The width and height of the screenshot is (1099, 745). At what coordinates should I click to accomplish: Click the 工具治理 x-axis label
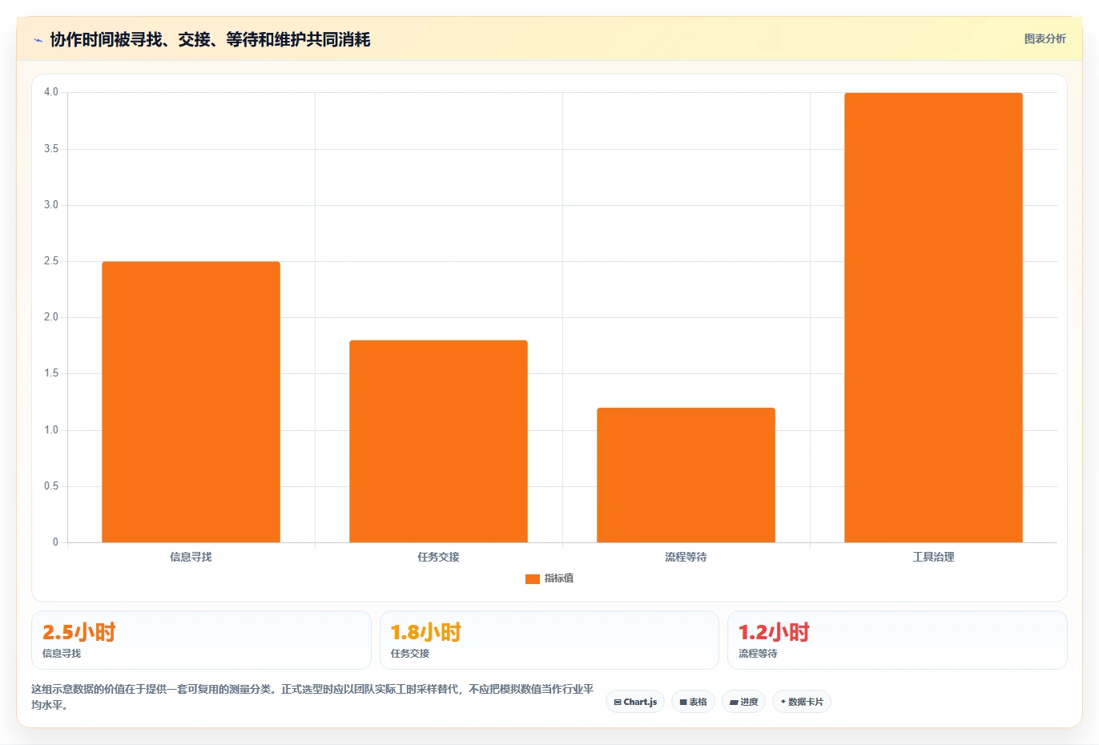[x=933, y=557]
